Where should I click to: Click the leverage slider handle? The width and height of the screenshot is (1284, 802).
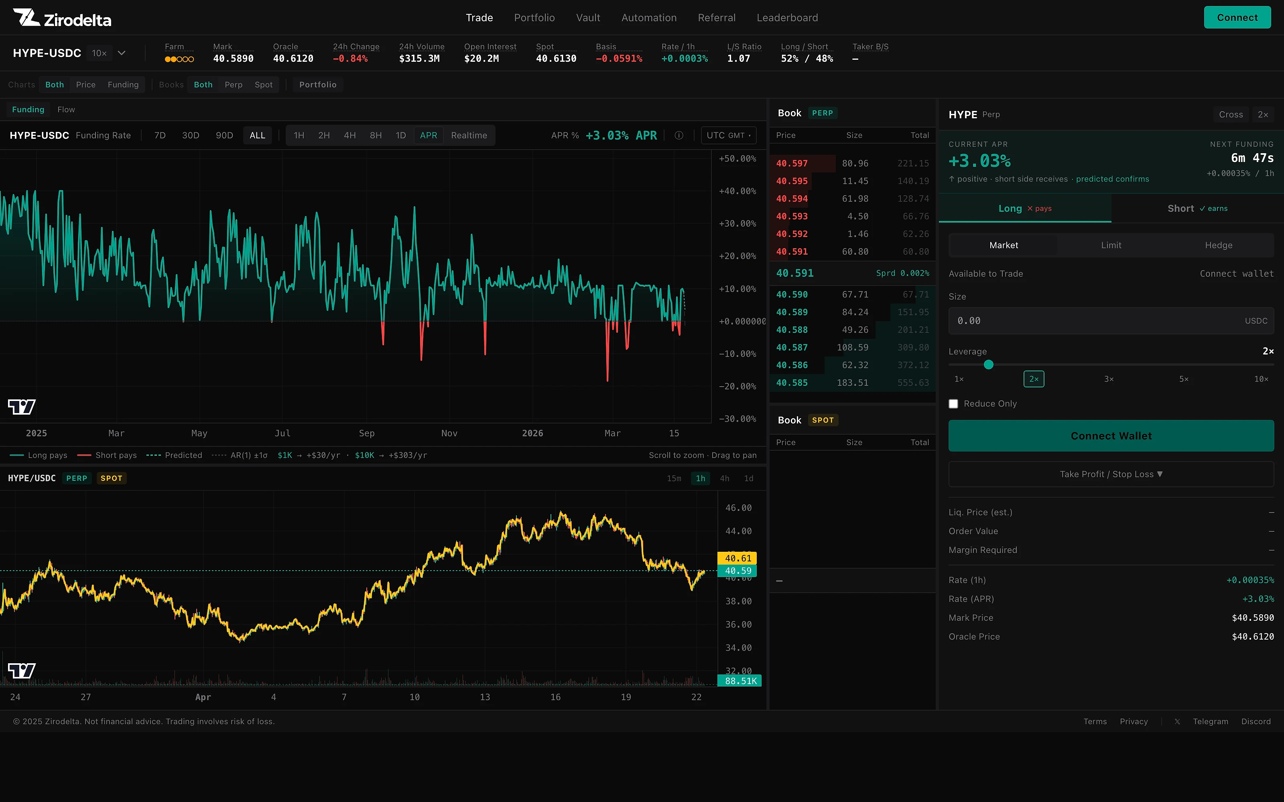coord(988,365)
